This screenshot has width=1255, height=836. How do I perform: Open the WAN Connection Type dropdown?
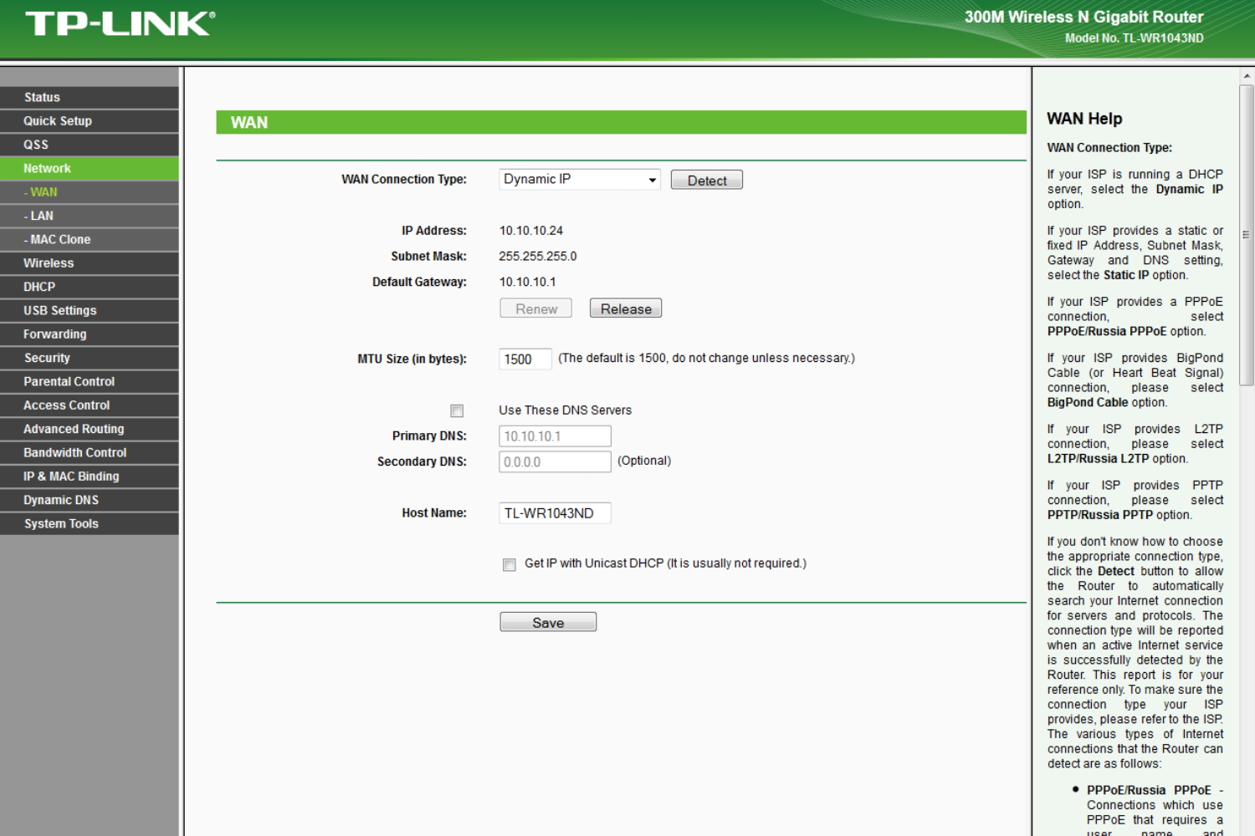[579, 180]
